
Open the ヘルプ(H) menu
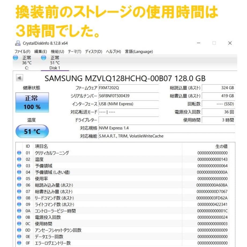tap(113, 51)
